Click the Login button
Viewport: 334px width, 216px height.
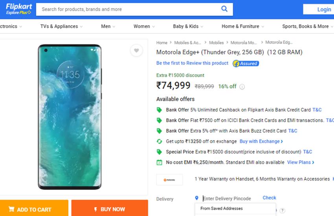tap(324, 9)
